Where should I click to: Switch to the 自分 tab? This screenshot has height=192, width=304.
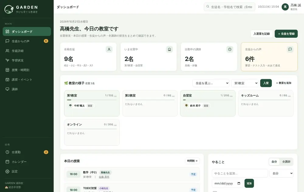(274, 162)
